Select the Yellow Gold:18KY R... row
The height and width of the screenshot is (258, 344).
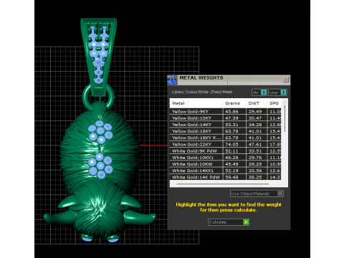[x=226, y=138]
